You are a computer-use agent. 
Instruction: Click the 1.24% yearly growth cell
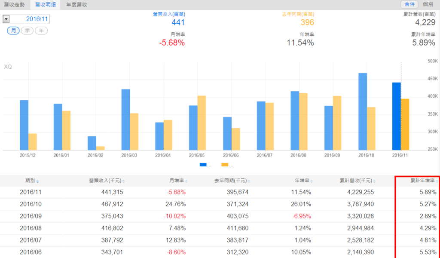(302, 228)
